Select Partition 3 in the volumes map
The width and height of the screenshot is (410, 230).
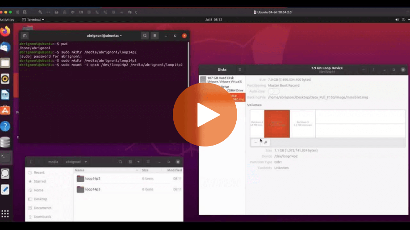click(x=302, y=123)
